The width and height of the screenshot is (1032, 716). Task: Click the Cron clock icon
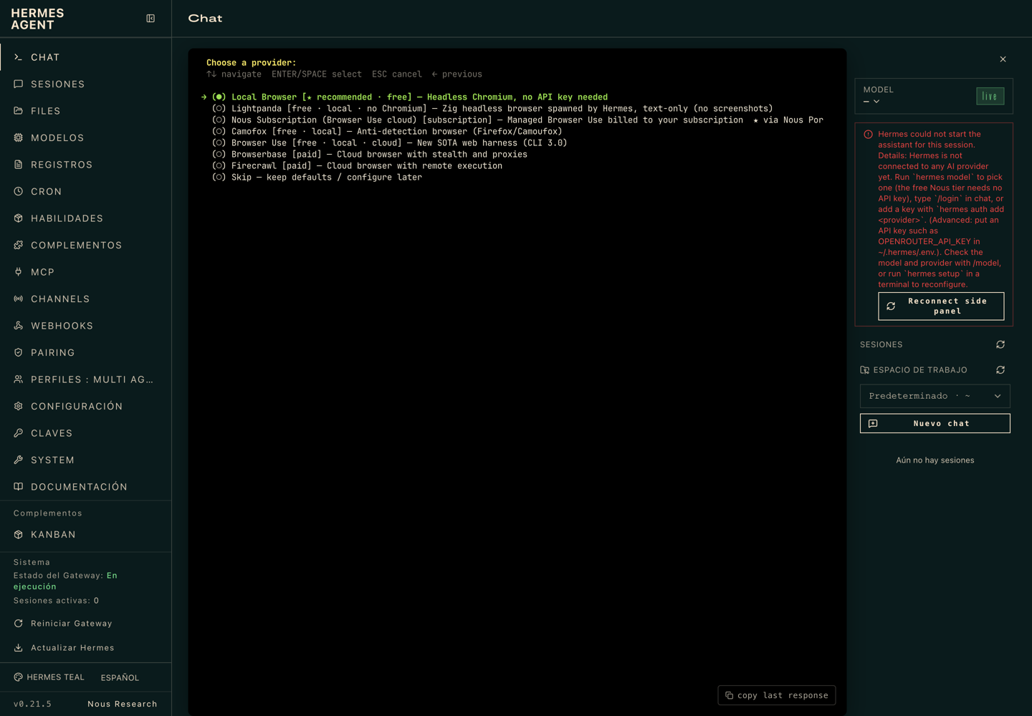[x=19, y=192]
